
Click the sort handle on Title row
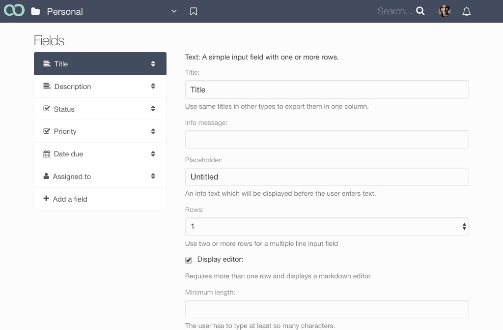(153, 63)
